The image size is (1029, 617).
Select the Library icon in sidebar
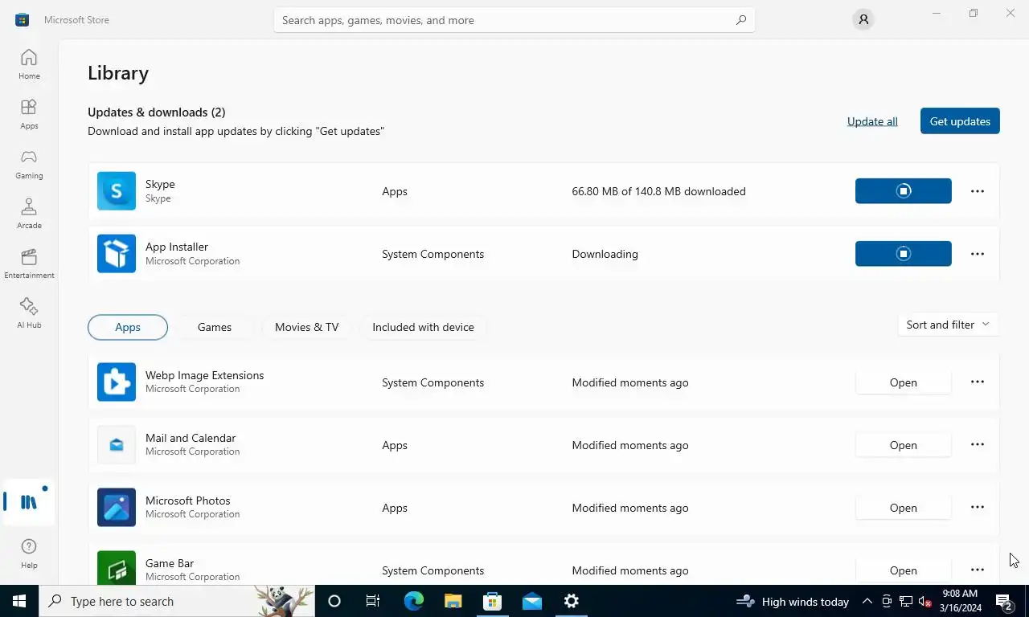pos(29,502)
